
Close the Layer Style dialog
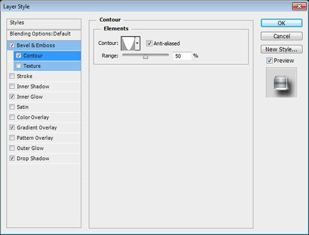(x=297, y=7)
